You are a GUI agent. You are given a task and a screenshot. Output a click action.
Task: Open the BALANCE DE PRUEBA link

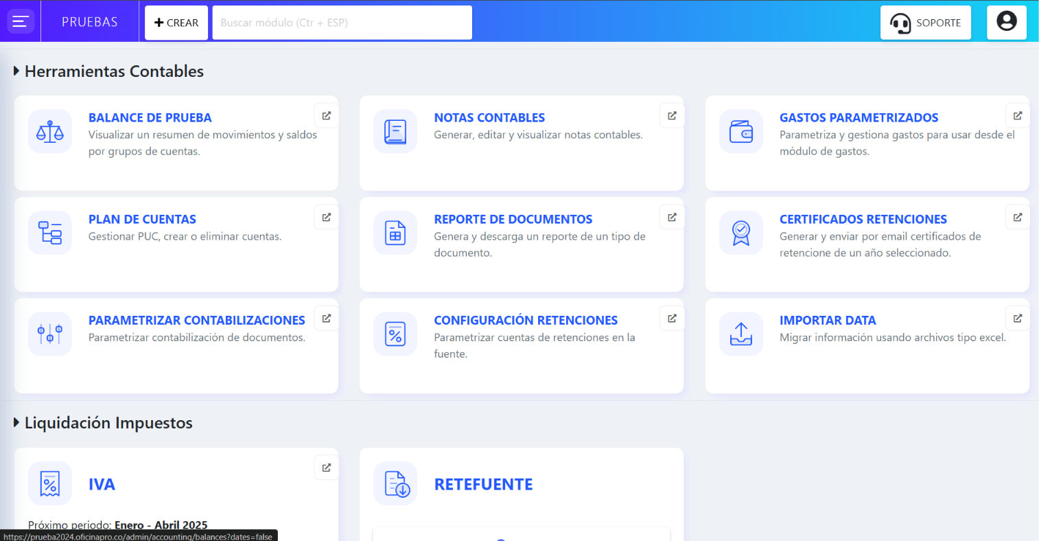pos(150,117)
